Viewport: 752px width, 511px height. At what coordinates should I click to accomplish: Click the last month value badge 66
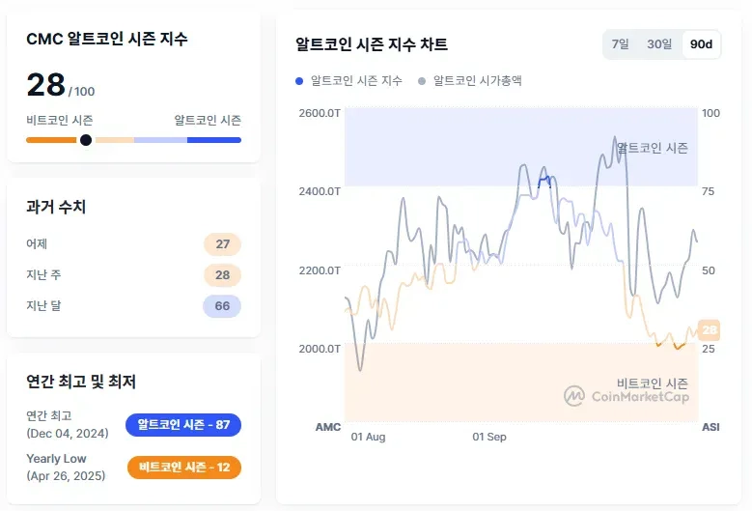click(222, 306)
